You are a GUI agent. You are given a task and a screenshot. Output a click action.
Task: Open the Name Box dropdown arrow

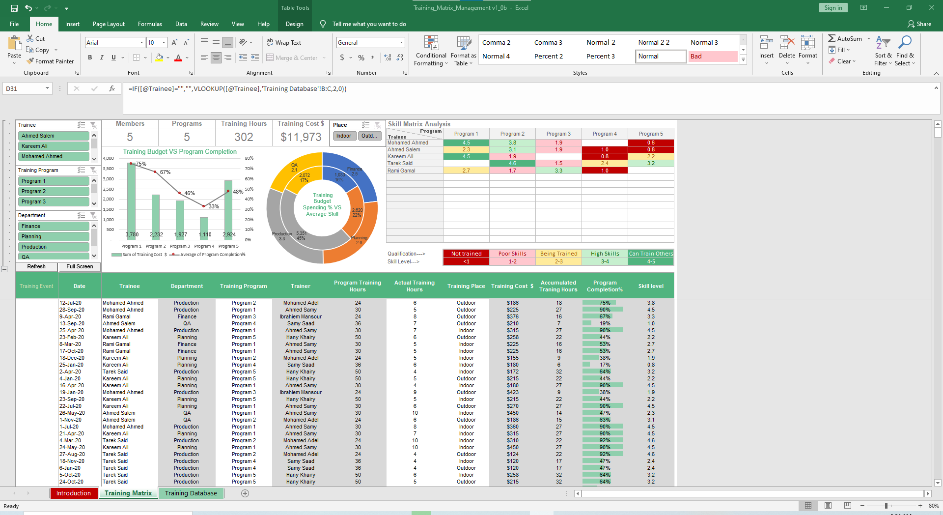[47, 88]
